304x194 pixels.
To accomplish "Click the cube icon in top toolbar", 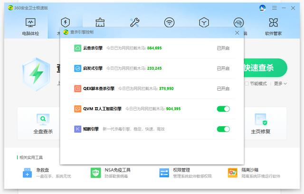I will (204, 22).
